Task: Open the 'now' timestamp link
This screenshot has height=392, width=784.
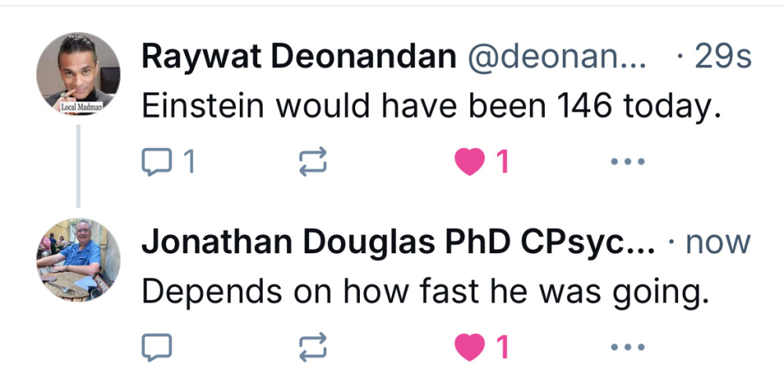Action: tap(718, 243)
